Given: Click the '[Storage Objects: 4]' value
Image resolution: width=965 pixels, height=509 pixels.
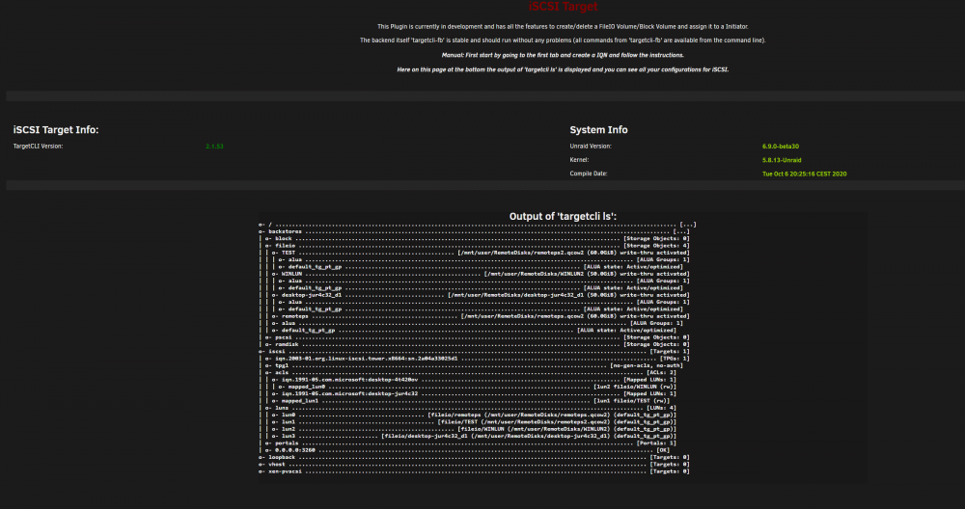Looking at the screenshot, I should point(656,246).
